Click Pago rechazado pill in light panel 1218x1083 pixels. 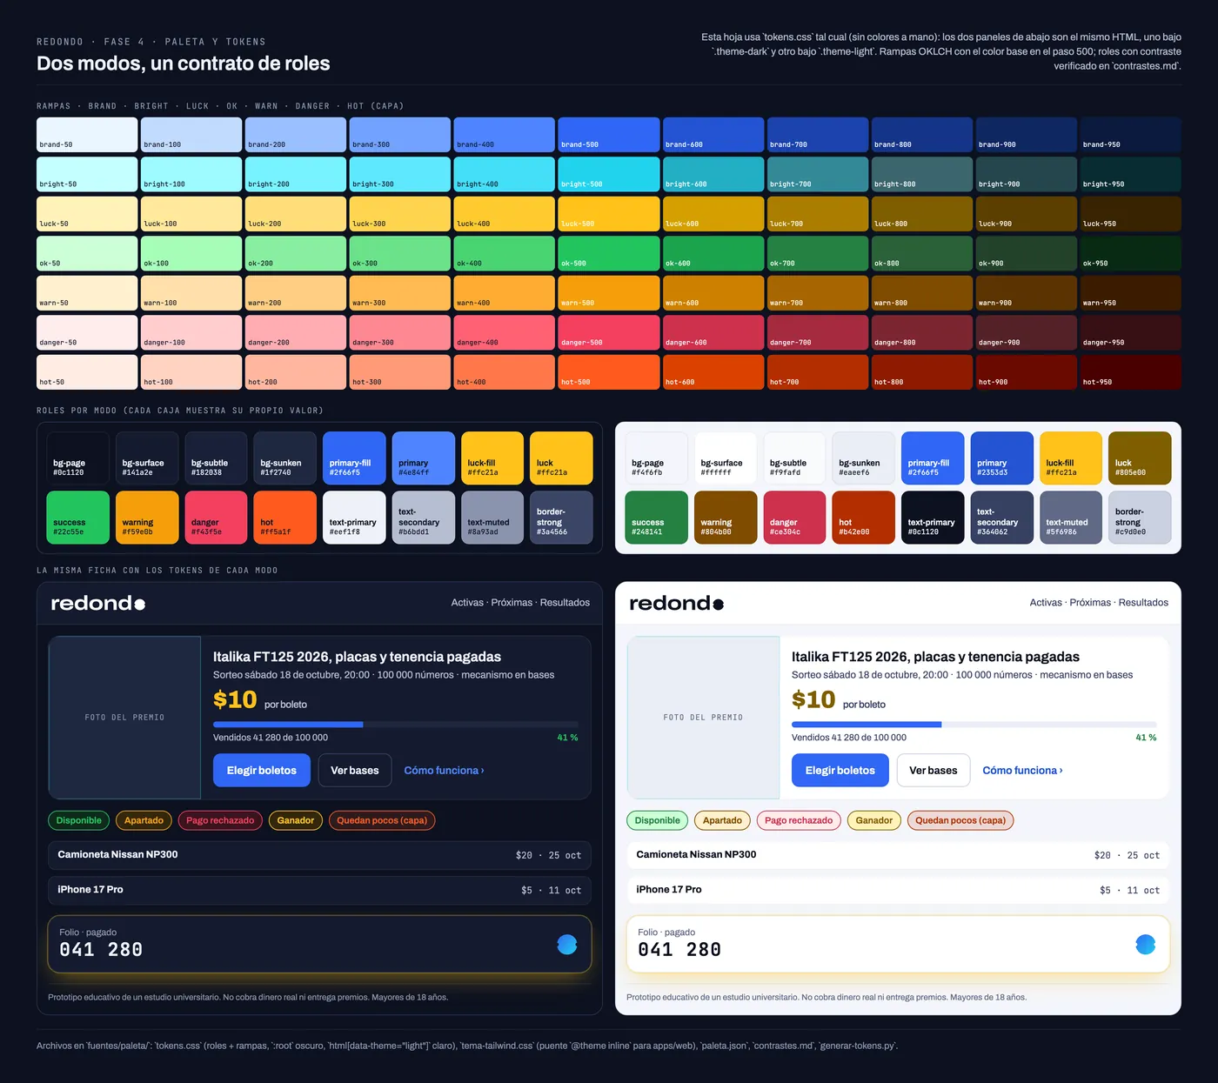799,820
